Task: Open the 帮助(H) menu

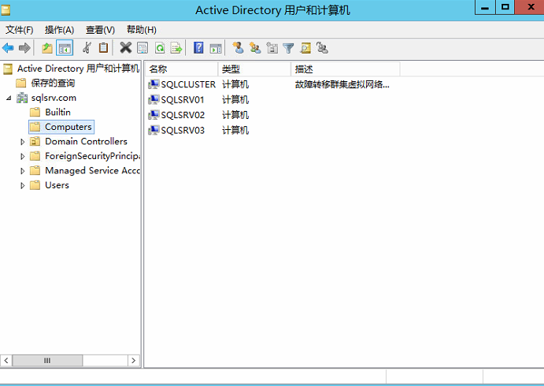Action: 142,30
